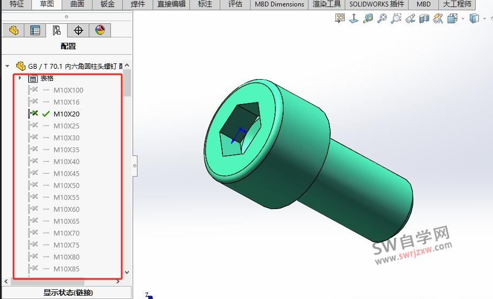
Task: Select configuration M10X40
Action: (x=67, y=161)
